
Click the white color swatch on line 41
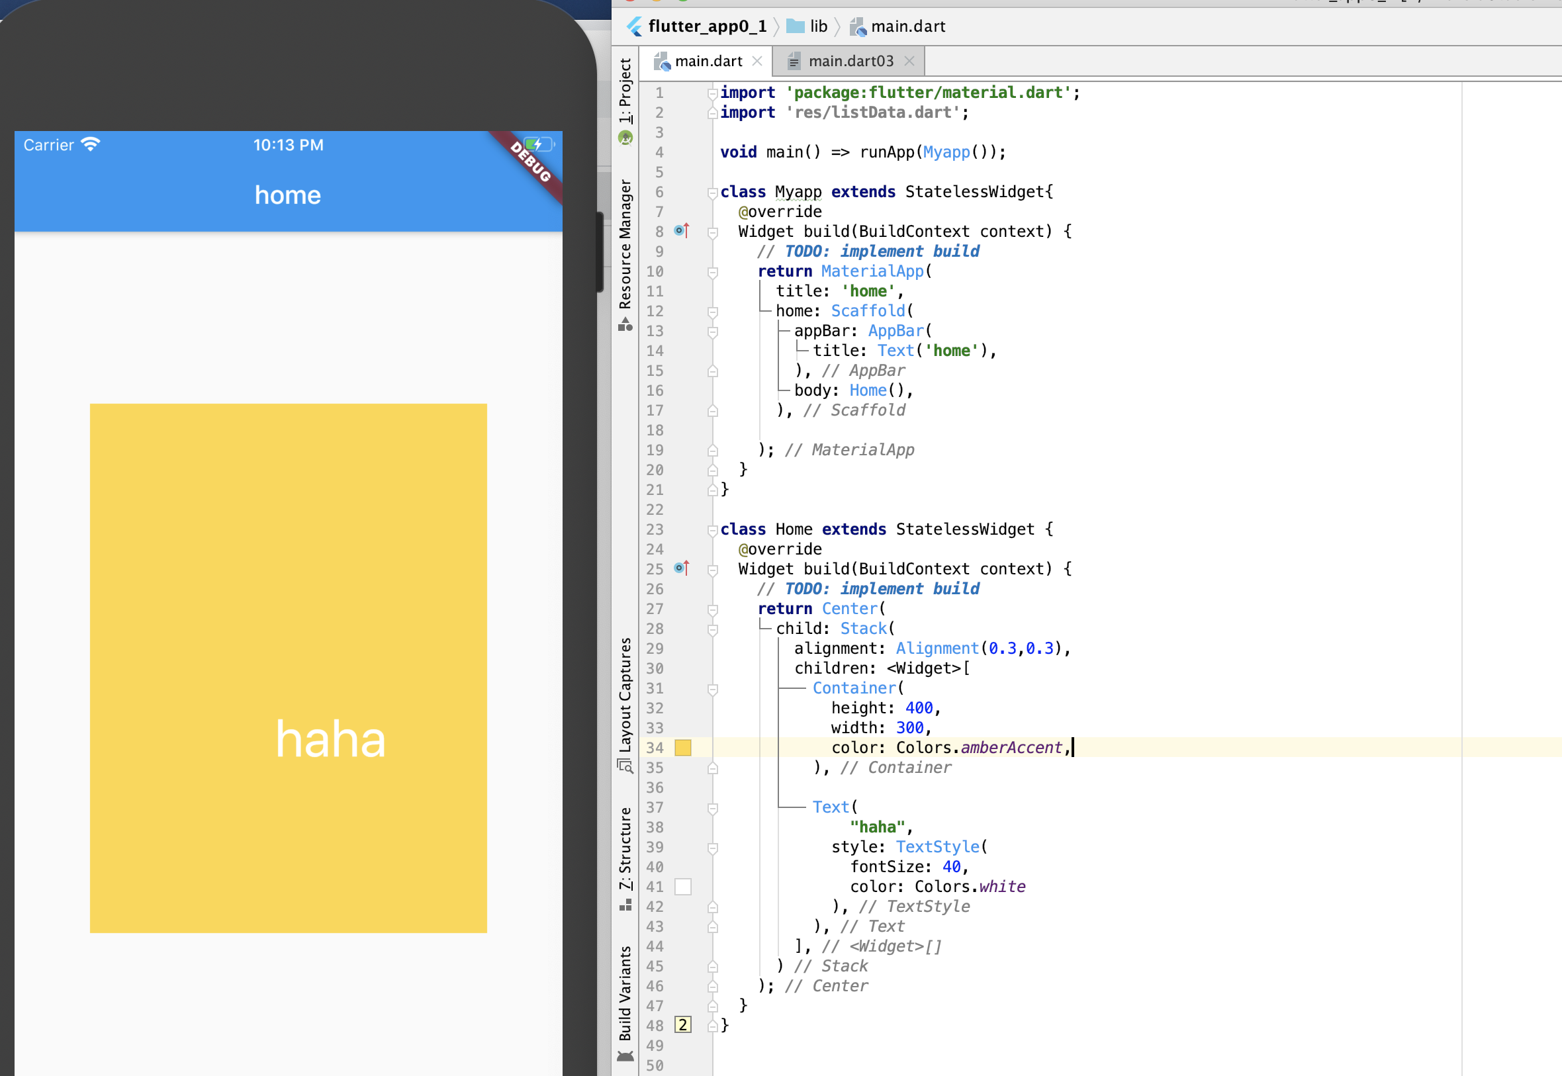point(683,887)
